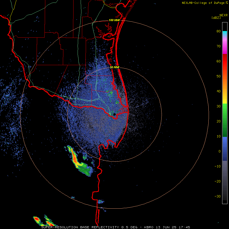Click the orange storm core southwest of the radar
Image resolution: width=229 pixels, height=229 pixels.
click(75, 159)
